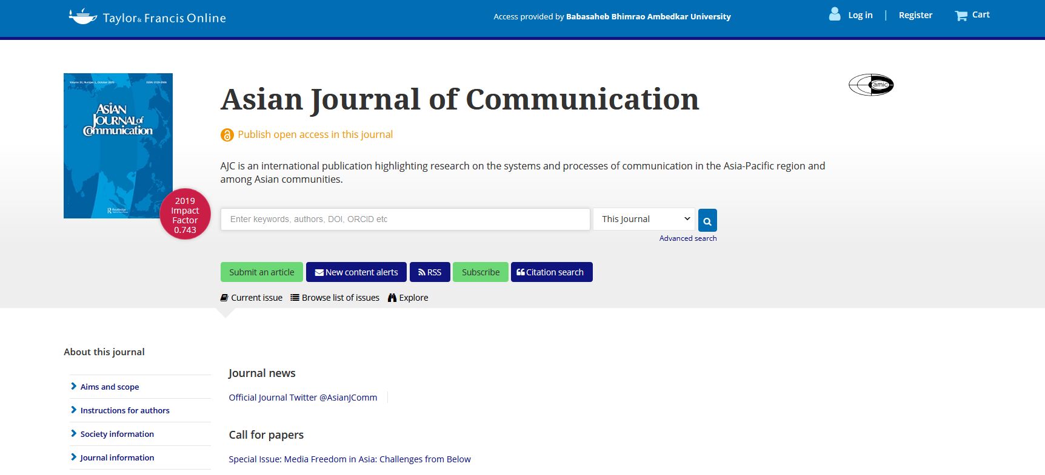This screenshot has width=1045, height=475.
Task: Click the Asian Journal of Communication title
Action: click(460, 99)
